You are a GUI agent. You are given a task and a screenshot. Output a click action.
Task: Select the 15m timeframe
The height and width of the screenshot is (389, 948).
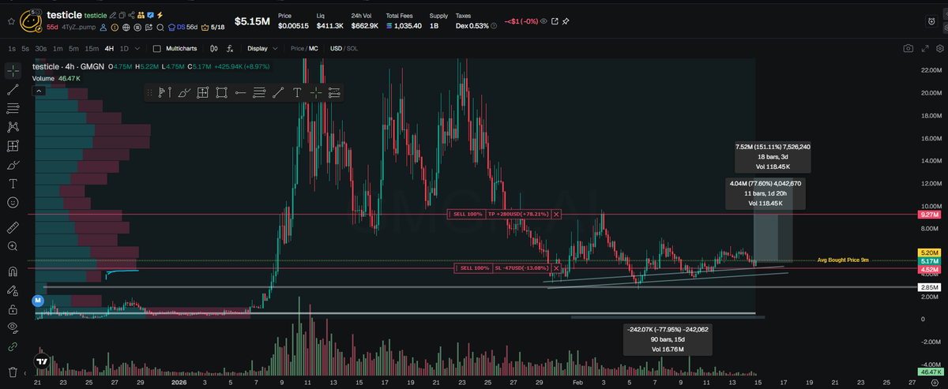coord(92,48)
